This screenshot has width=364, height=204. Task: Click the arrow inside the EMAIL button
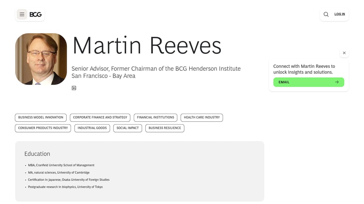[x=337, y=82]
